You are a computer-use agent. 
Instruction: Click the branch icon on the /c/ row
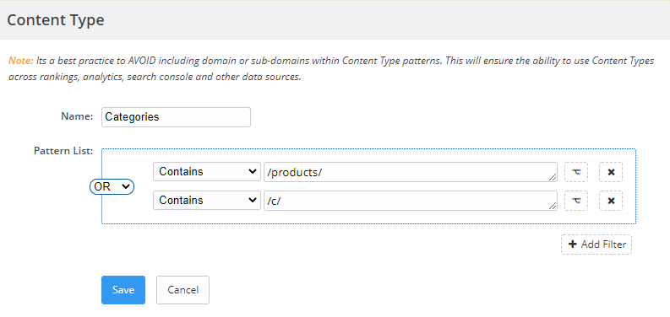(x=576, y=201)
